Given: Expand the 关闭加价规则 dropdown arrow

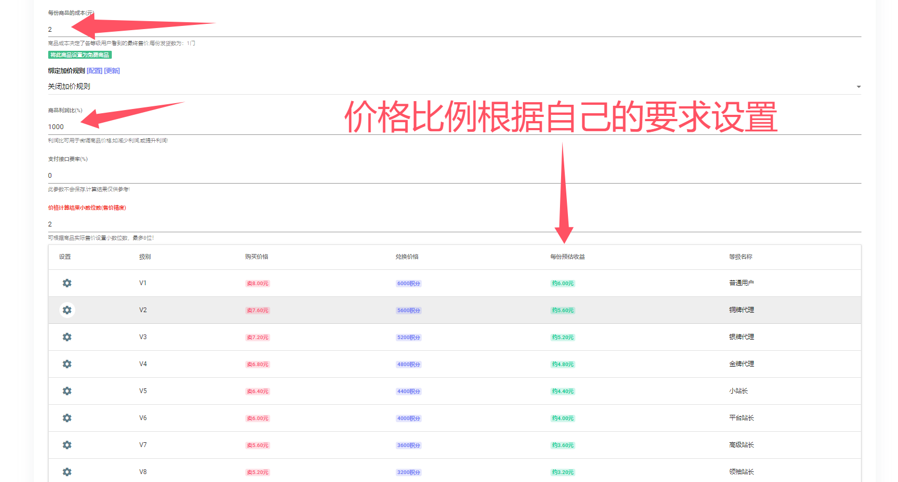Looking at the screenshot, I should click(x=858, y=87).
